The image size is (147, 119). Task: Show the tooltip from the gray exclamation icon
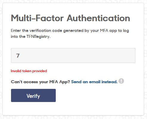121,81
